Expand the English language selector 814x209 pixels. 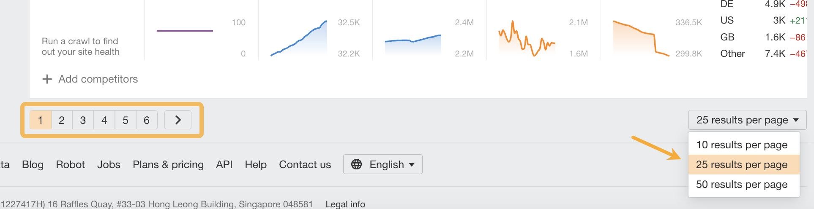tap(383, 164)
